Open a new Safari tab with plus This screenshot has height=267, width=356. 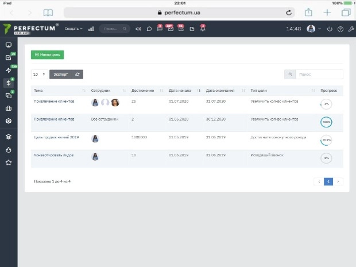pyautogui.click(x=327, y=13)
